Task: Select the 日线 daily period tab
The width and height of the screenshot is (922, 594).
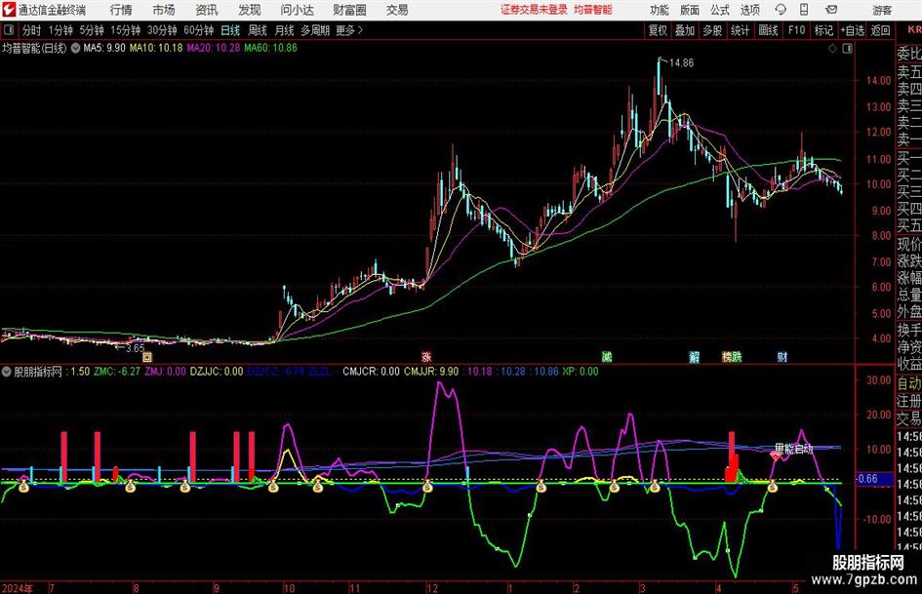Action: [x=230, y=30]
